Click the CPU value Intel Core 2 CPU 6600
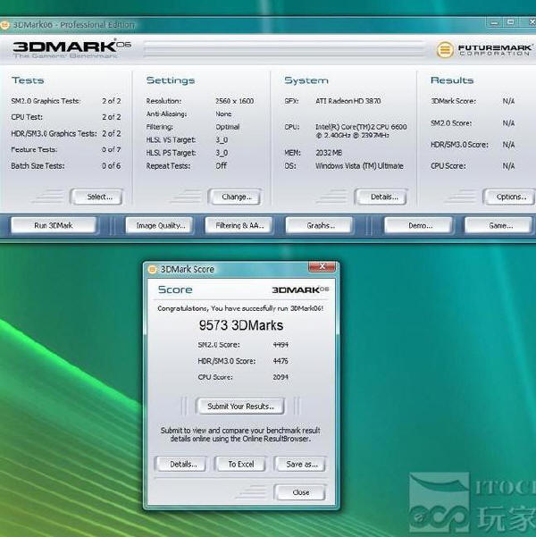The image size is (536, 537). click(x=361, y=131)
